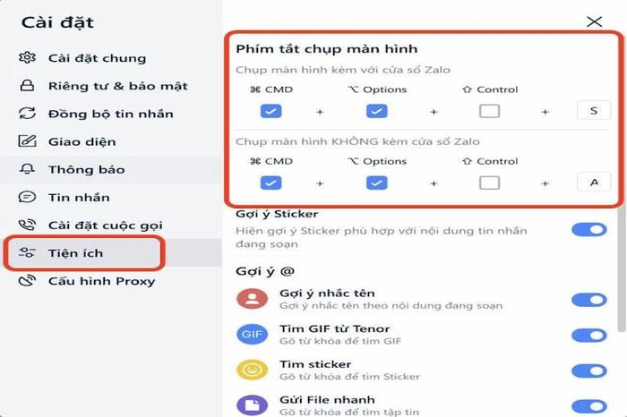Uncheck Options for screenshot without Zalo window
The width and height of the screenshot is (627, 417).
tap(377, 183)
